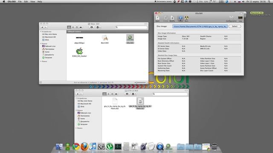Open the Trash in the Dock
Viewport: 273px width, 153px height.
point(215,147)
